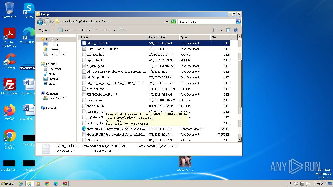Click the volume icon in system tray
The width and height of the screenshot is (333, 187).
click(296, 184)
